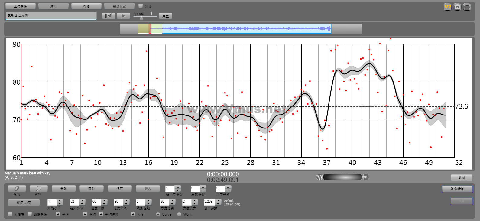This screenshot has width=480, height=221.
Task: Click the track title input field
Action: click(51, 15)
